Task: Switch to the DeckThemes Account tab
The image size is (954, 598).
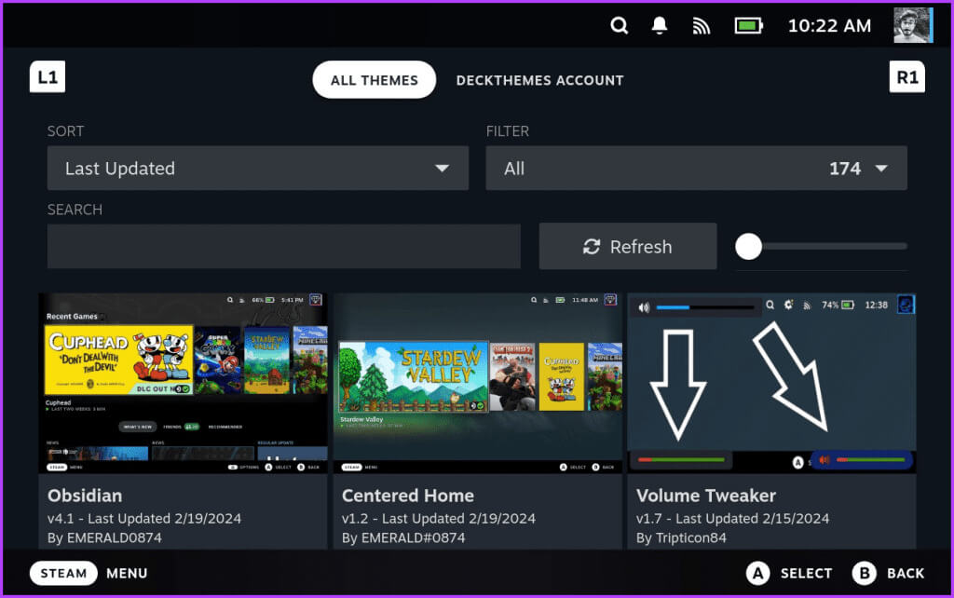Action: click(539, 80)
